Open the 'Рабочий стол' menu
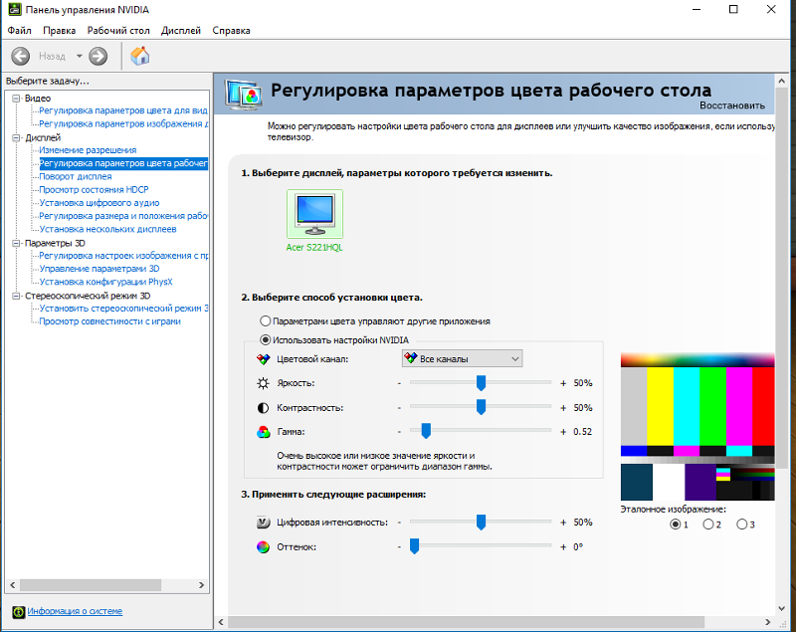 [118, 31]
